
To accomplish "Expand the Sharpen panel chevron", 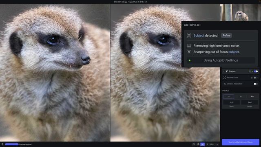I will click(224, 71).
